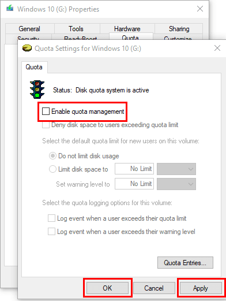226x301 pixels.
Task: Open the unit dropdown for warning level
Action: point(176,184)
